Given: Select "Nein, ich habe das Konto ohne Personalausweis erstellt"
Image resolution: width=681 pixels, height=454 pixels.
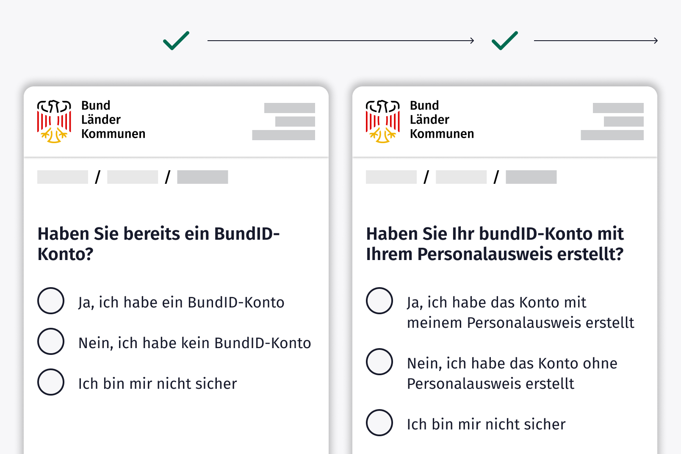Looking at the screenshot, I should 379,362.
